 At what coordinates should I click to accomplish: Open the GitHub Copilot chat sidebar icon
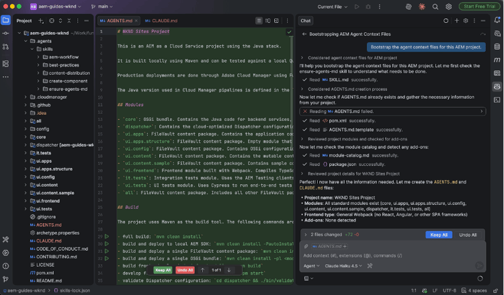[x=497, y=87]
